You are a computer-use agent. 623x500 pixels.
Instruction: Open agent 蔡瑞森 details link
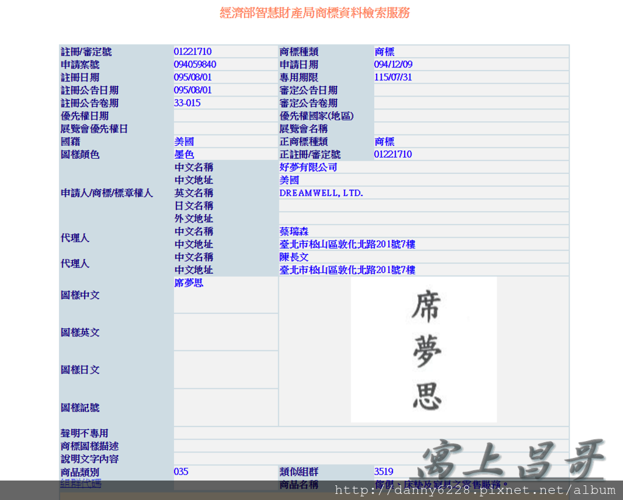(292, 231)
